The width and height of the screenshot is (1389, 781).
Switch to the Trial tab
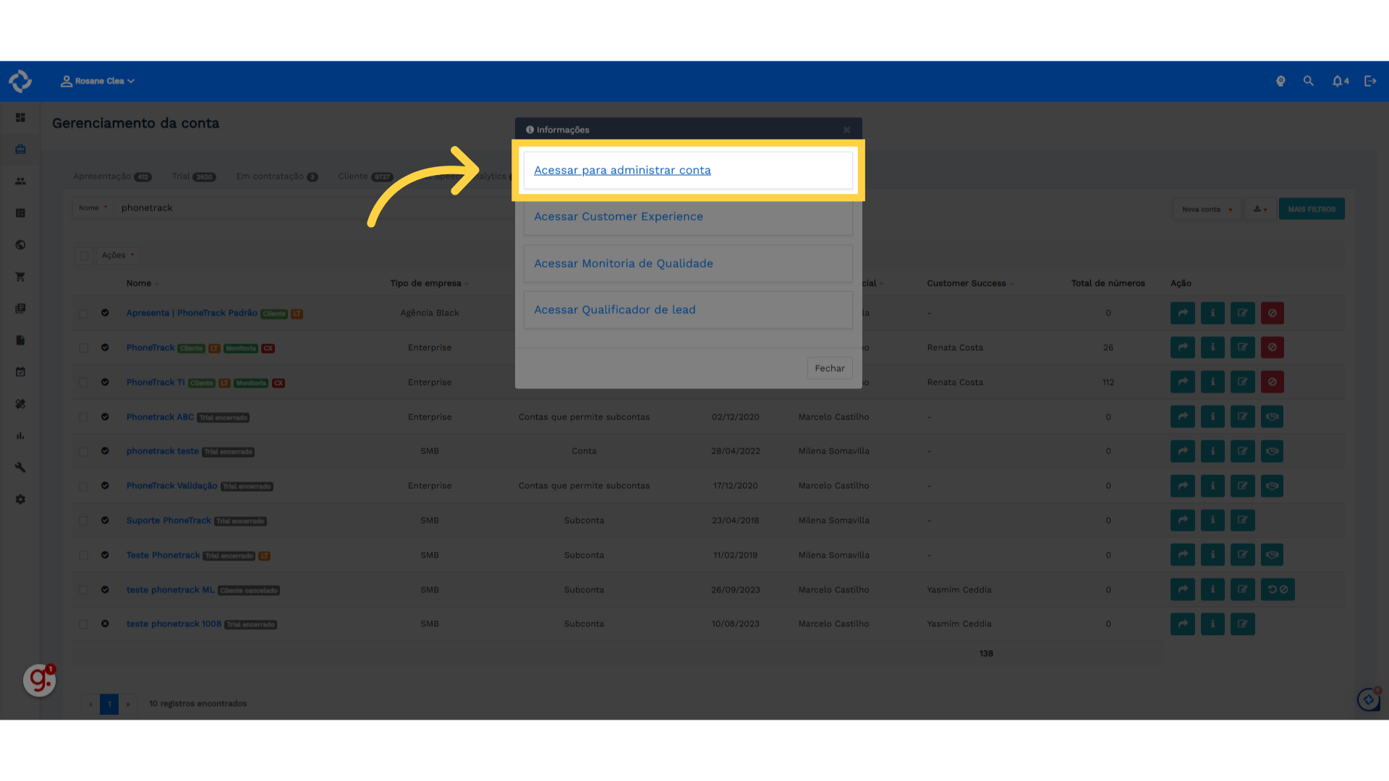tap(194, 176)
